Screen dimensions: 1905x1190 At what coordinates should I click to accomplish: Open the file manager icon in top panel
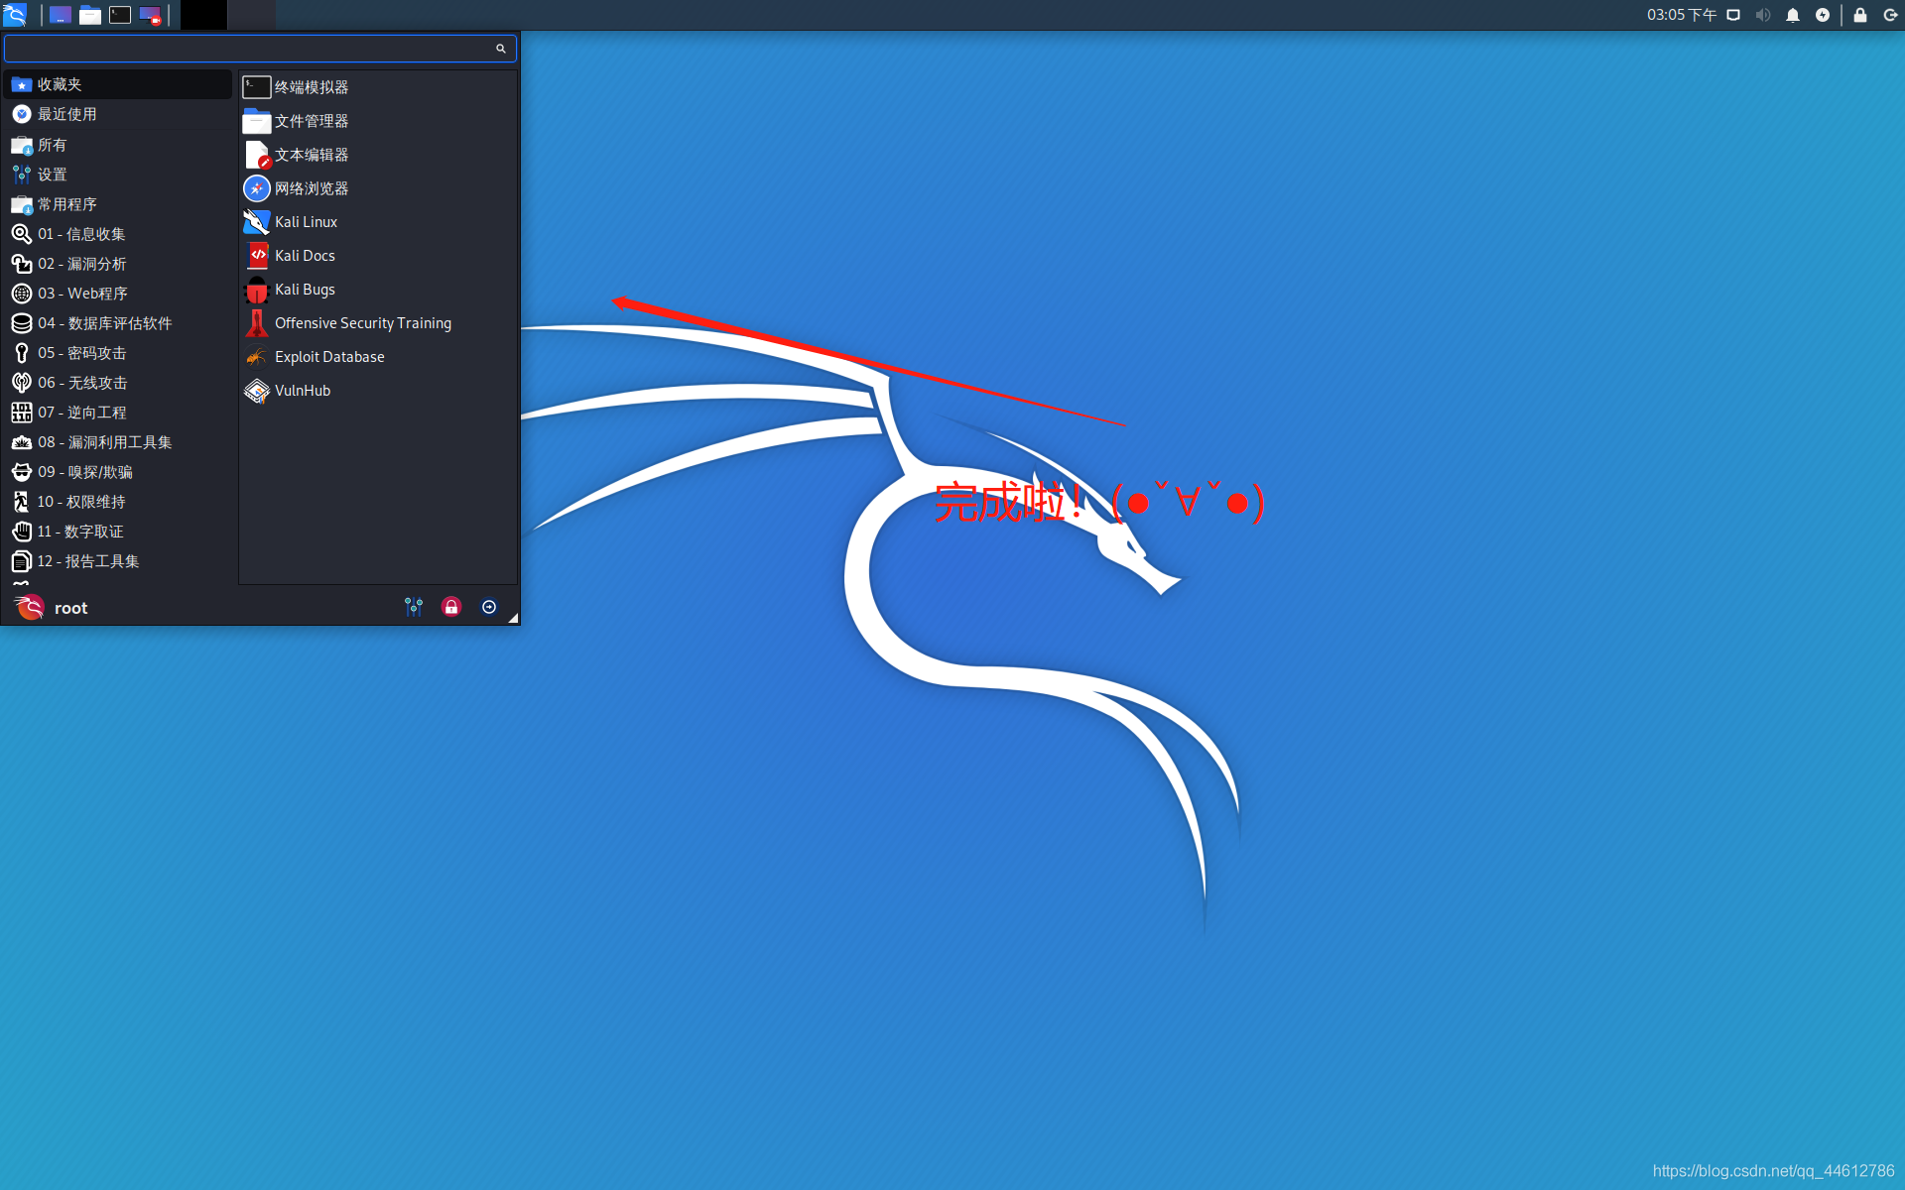(90, 15)
